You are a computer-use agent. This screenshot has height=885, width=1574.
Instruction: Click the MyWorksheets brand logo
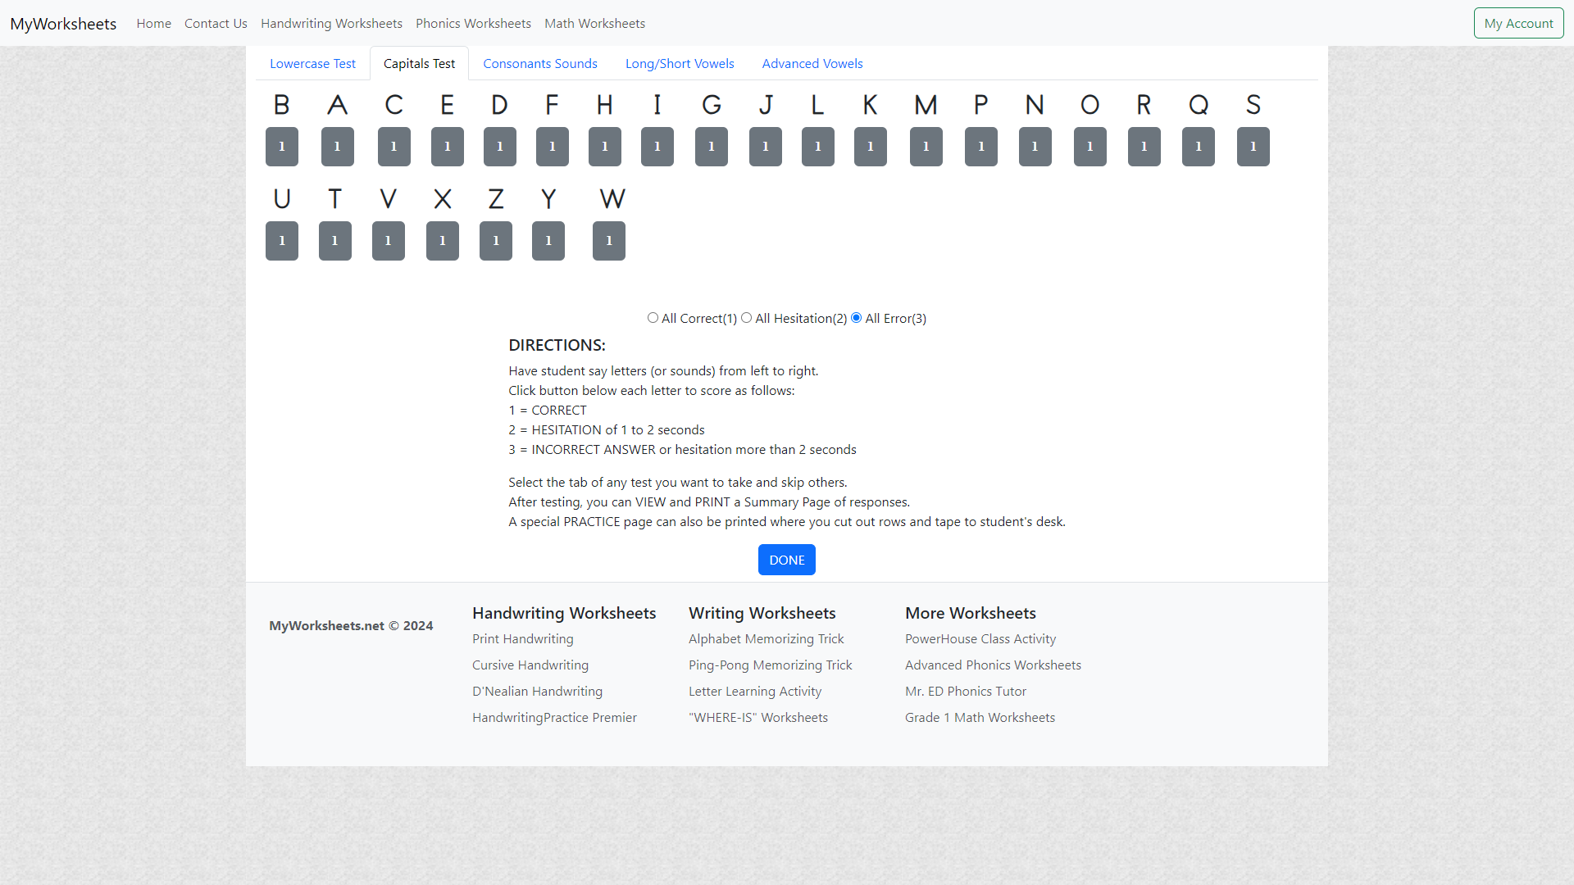(x=63, y=24)
